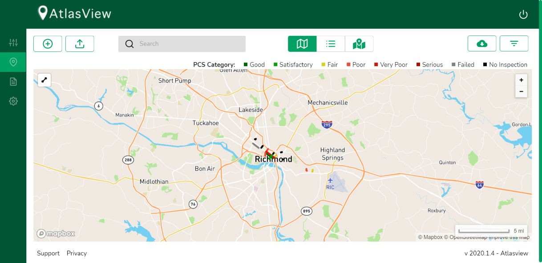Click the Tuckahoe map label

pyautogui.click(x=206, y=123)
